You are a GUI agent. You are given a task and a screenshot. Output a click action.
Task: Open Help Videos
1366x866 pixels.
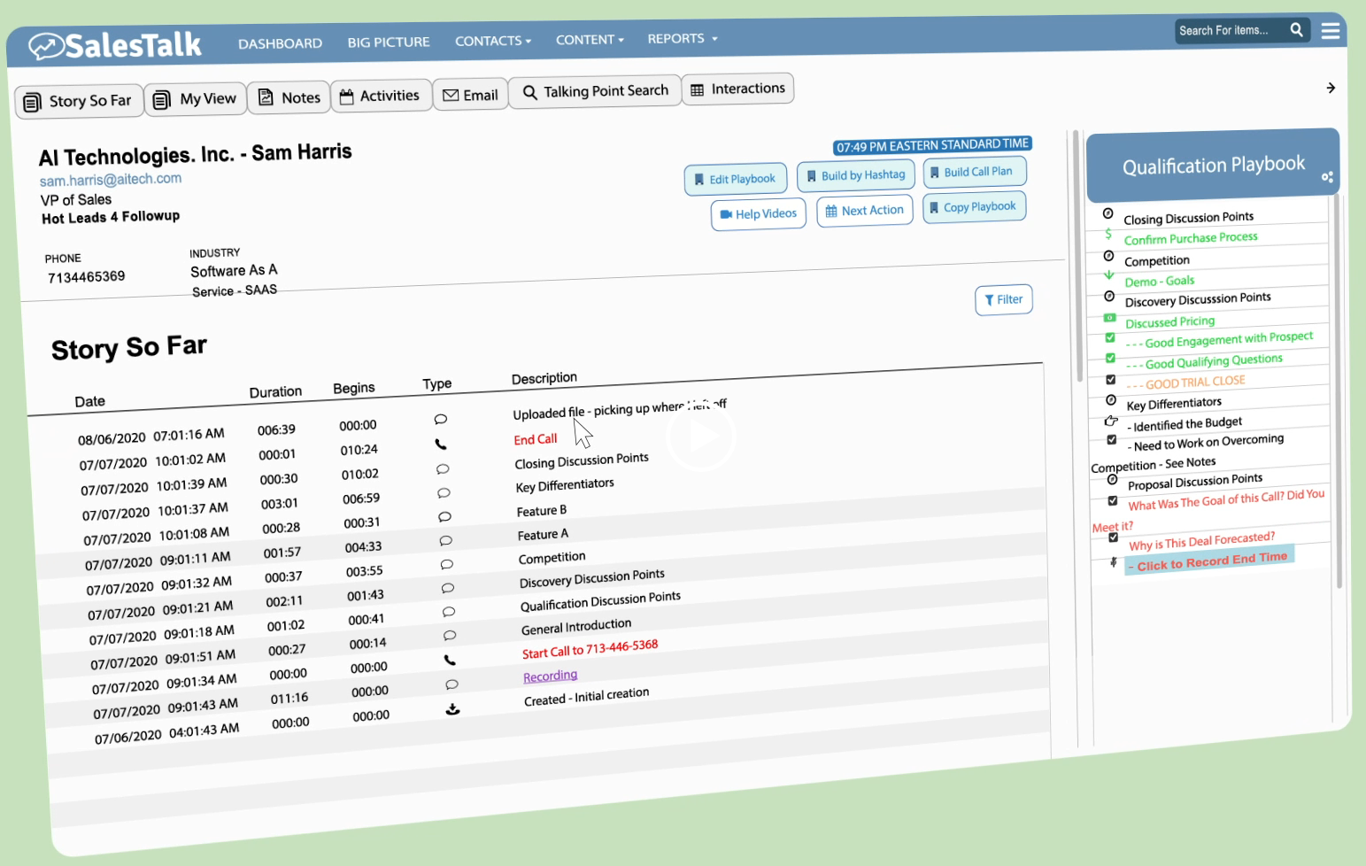(758, 214)
